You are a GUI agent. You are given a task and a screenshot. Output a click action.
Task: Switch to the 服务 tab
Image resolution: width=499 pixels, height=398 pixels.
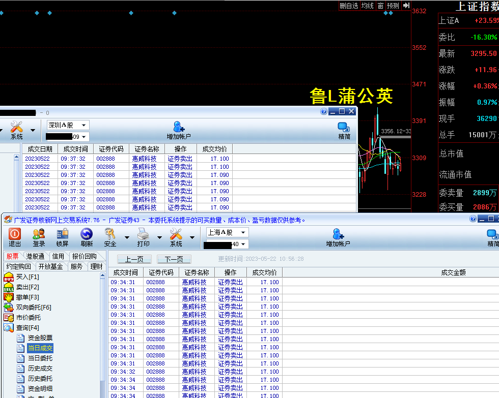[76, 266]
